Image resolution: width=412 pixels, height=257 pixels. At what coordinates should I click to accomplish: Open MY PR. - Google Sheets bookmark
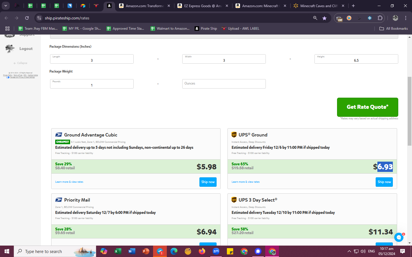pos(82,29)
